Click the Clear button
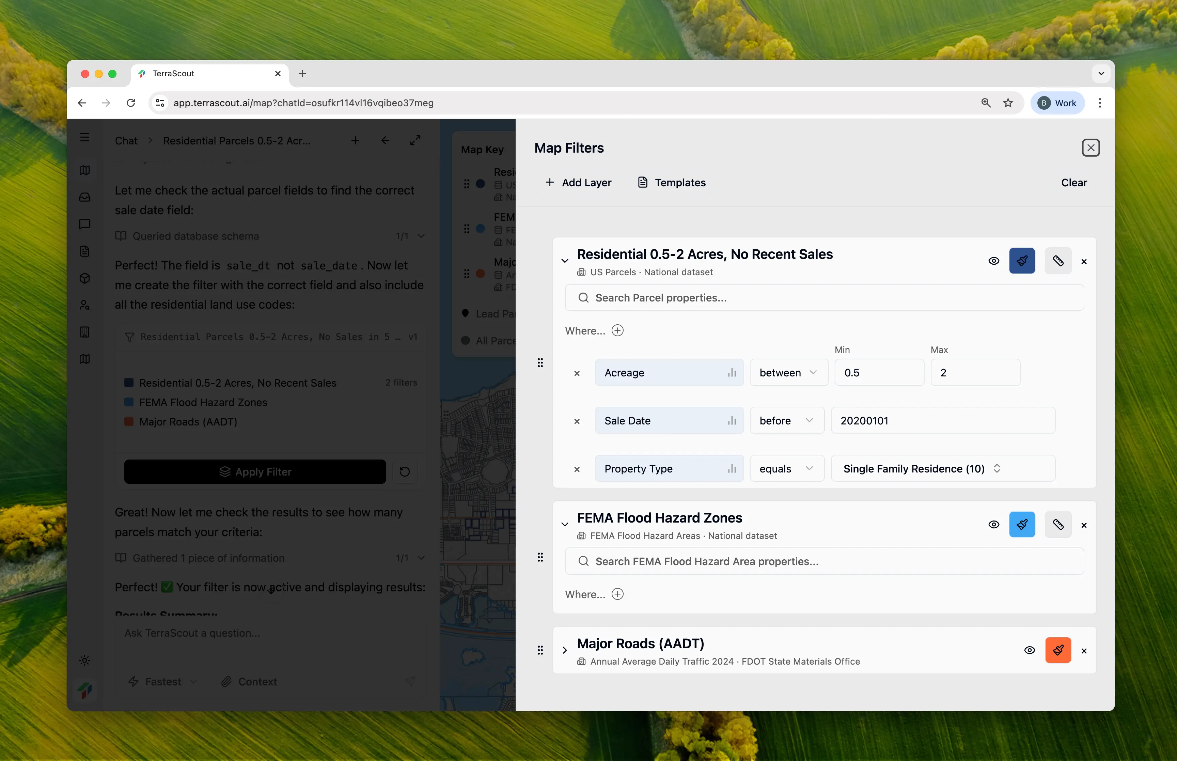 [1073, 182]
